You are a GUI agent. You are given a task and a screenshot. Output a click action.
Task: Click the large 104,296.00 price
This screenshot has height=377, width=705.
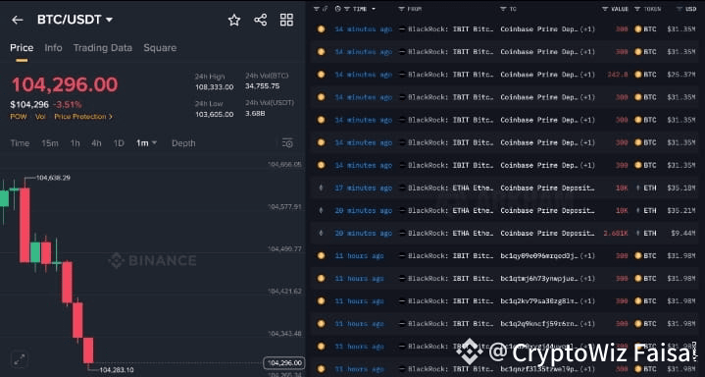[65, 84]
